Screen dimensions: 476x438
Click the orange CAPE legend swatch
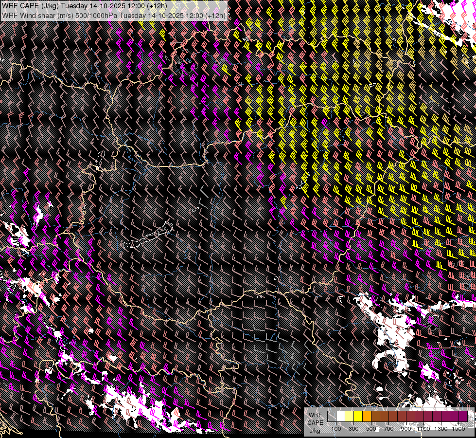pyautogui.click(x=367, y=416)
